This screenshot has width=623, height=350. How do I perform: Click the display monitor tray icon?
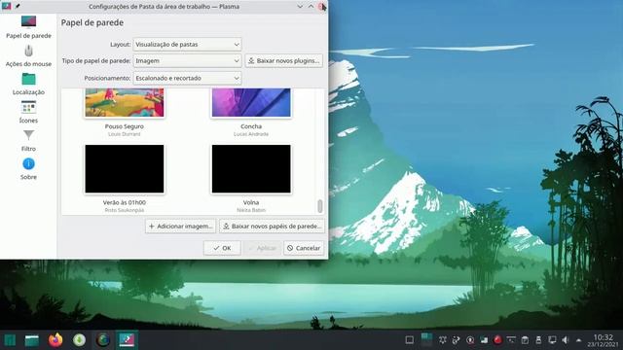coord(552,340)
